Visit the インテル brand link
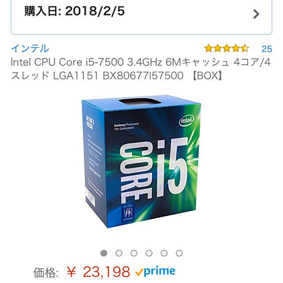 30,48
